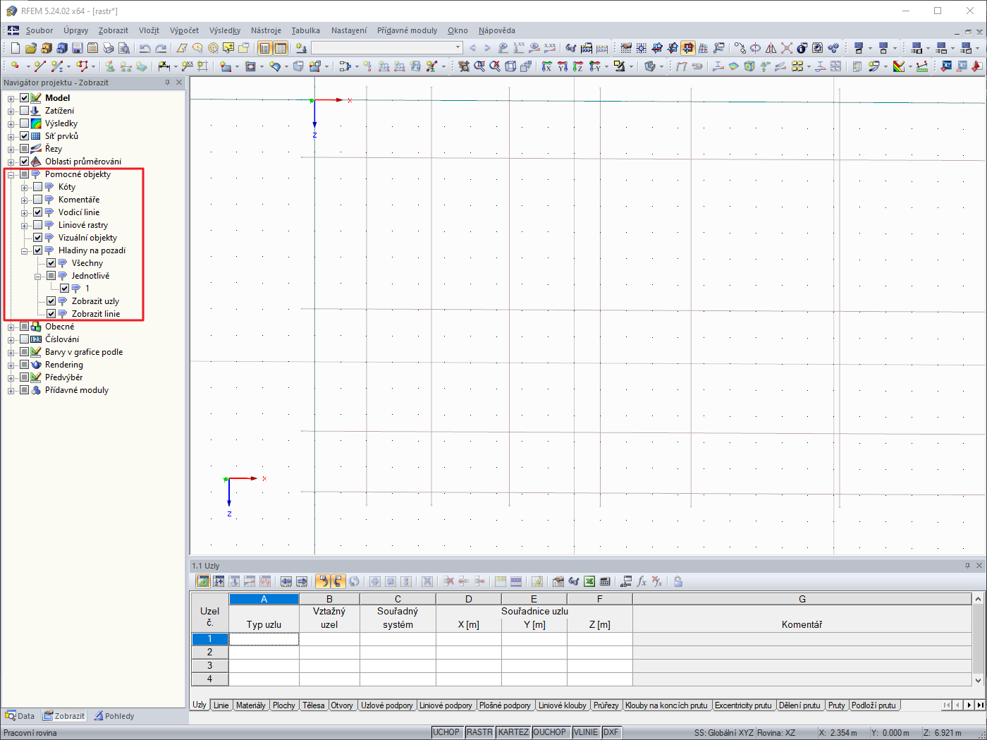Click the lock icon in table toolbar

click(678, 581)
